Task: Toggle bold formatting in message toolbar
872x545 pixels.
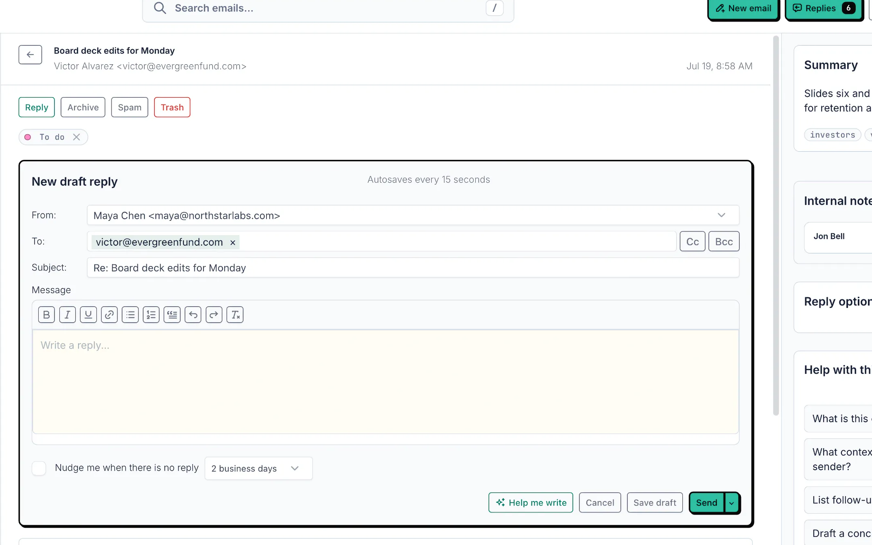Action: pyautogui.click(x=46, y=315)
